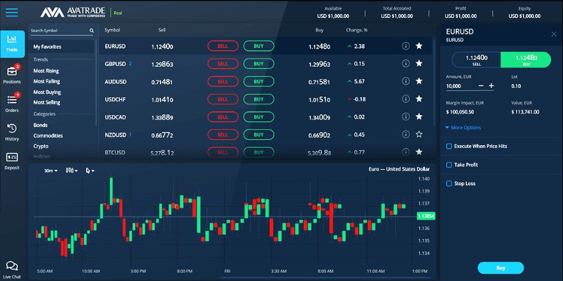
Task: Click the AvaTrade logo
Action: [73, 13]
